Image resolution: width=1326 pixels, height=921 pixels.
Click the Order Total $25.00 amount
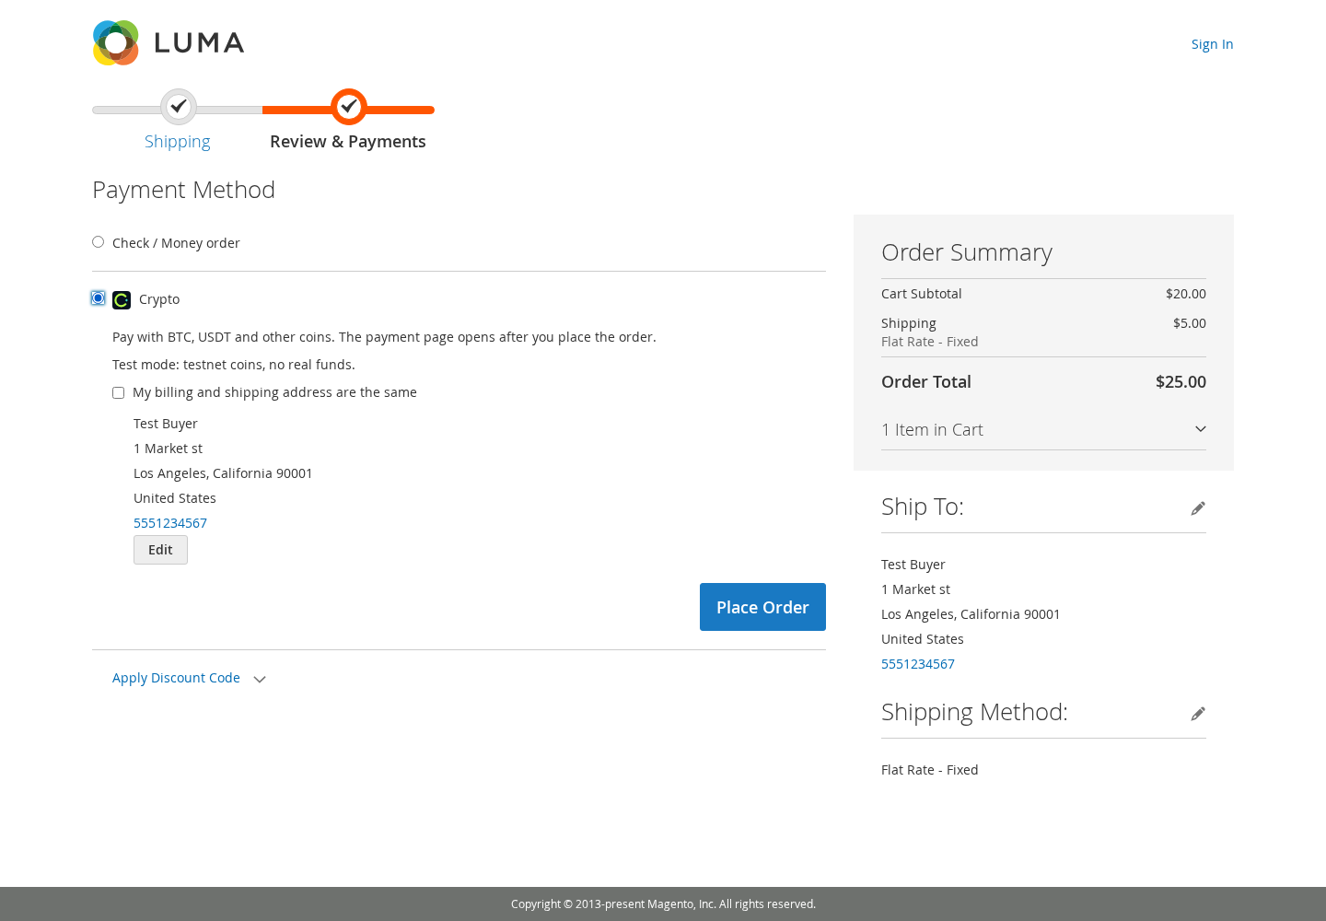[x=1181, y=381]
